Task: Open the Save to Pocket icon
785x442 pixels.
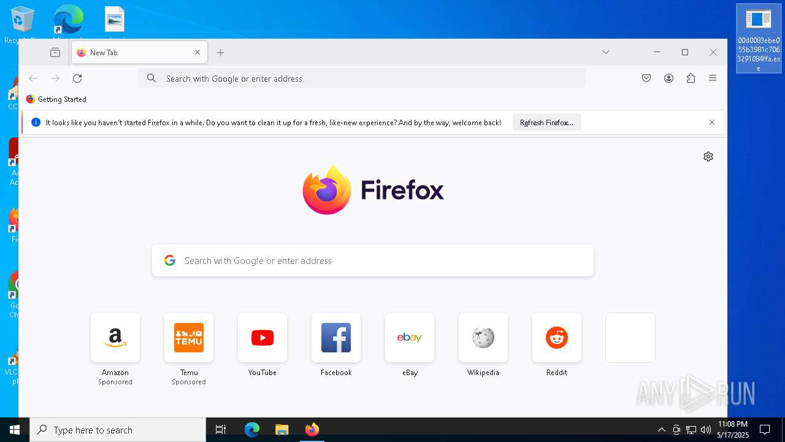Action: (x=646, y=79)
